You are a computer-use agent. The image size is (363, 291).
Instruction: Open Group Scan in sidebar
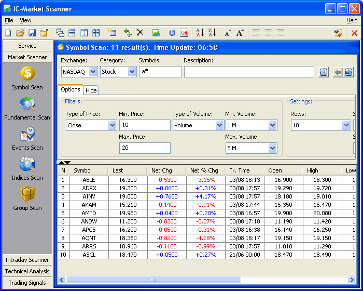click(27, 199)
